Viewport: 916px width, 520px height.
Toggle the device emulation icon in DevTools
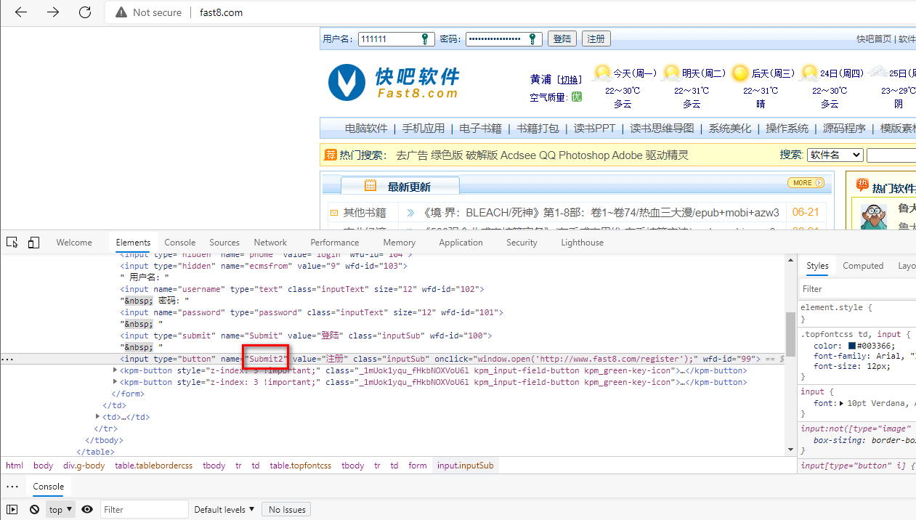click(x=33, y=243)
